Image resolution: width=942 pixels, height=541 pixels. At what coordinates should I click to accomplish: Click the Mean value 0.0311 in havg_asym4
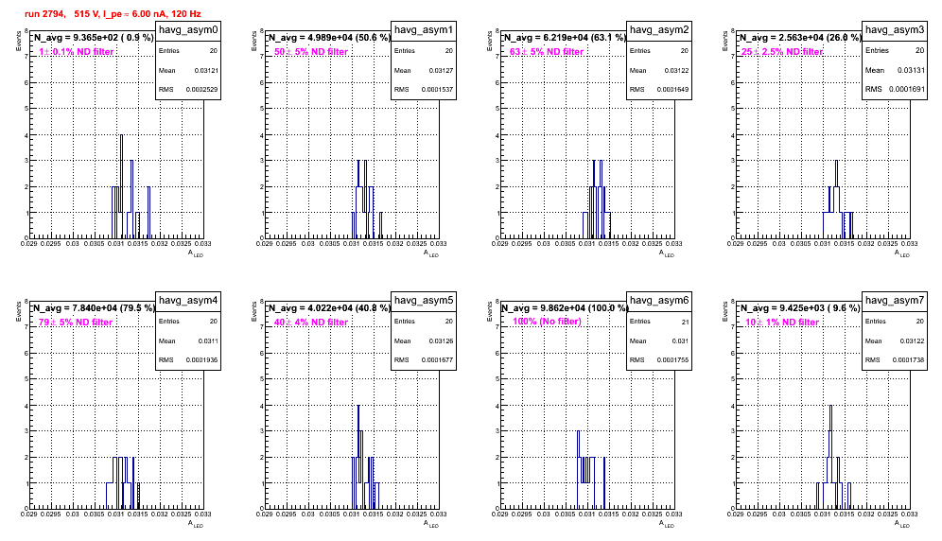coord(208,340)
